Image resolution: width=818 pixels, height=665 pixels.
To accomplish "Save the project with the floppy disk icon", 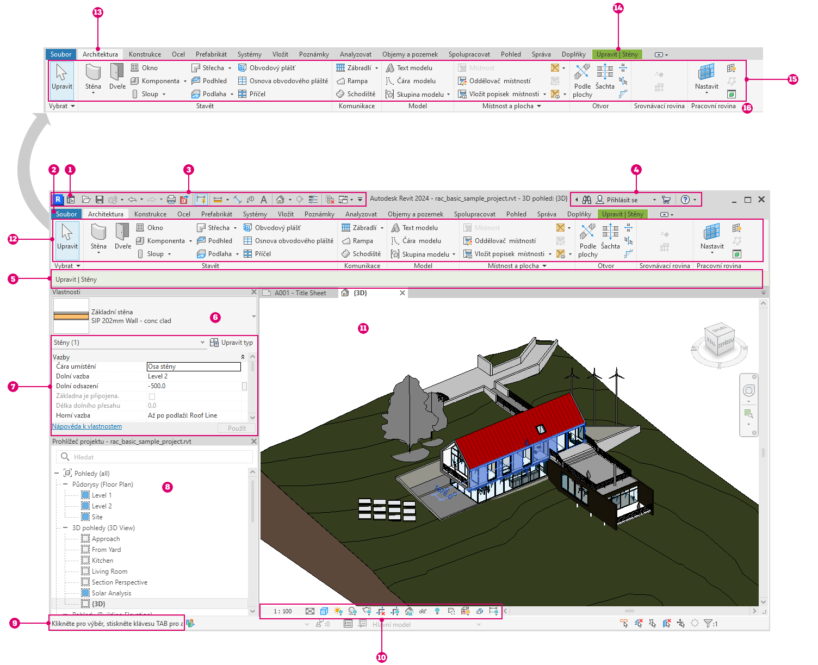I will (99, 200).
